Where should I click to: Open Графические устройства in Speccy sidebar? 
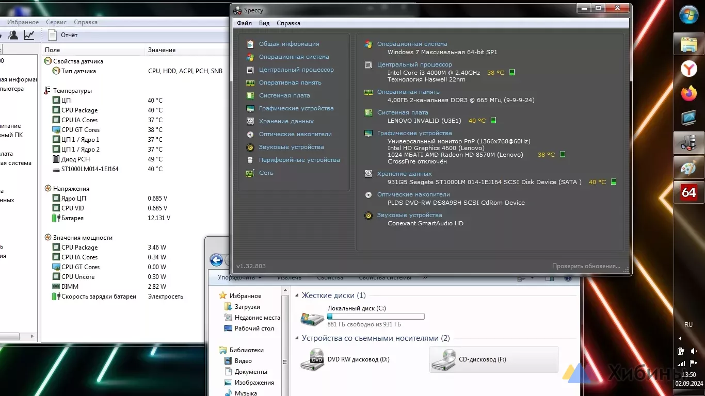[x=296, y=108]
